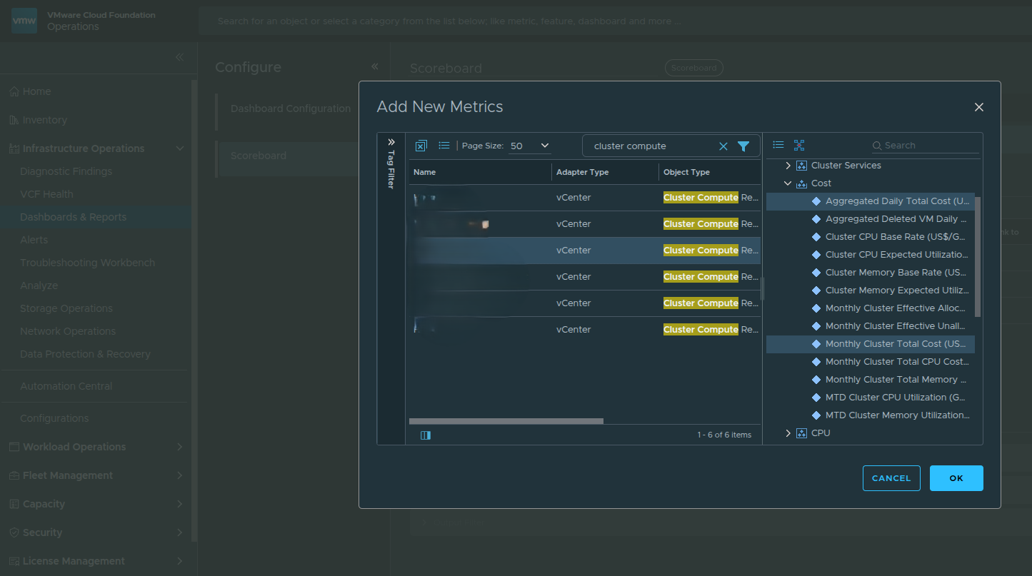Screen dimensions: 1032x576
Task: Clear the search with the X icon
Action: (723, 145)
